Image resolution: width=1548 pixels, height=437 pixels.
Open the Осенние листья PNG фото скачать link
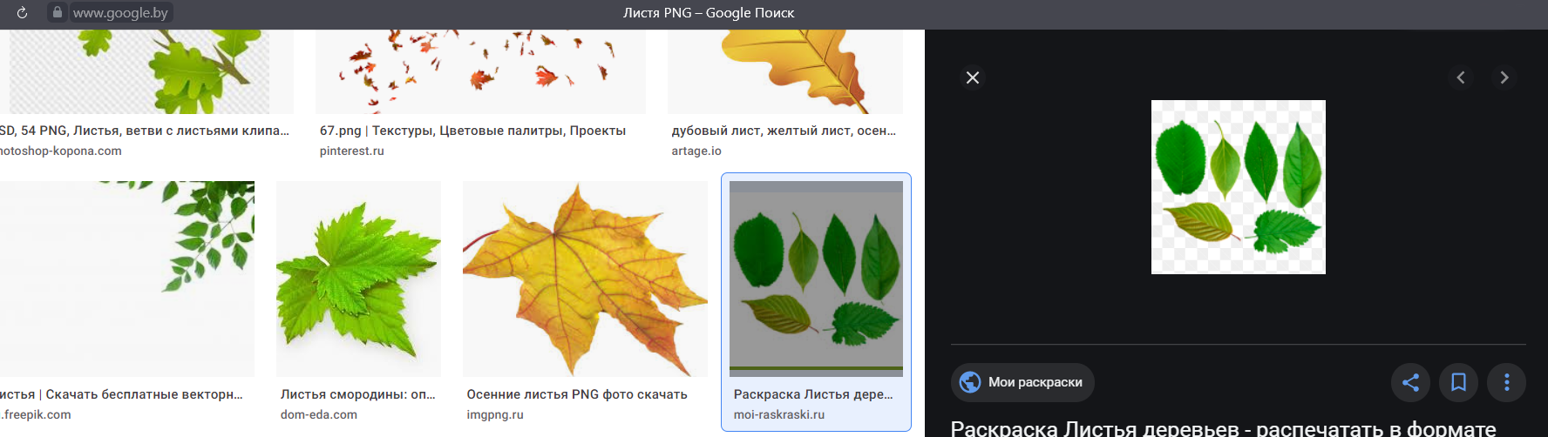click(x=576, y=394)
